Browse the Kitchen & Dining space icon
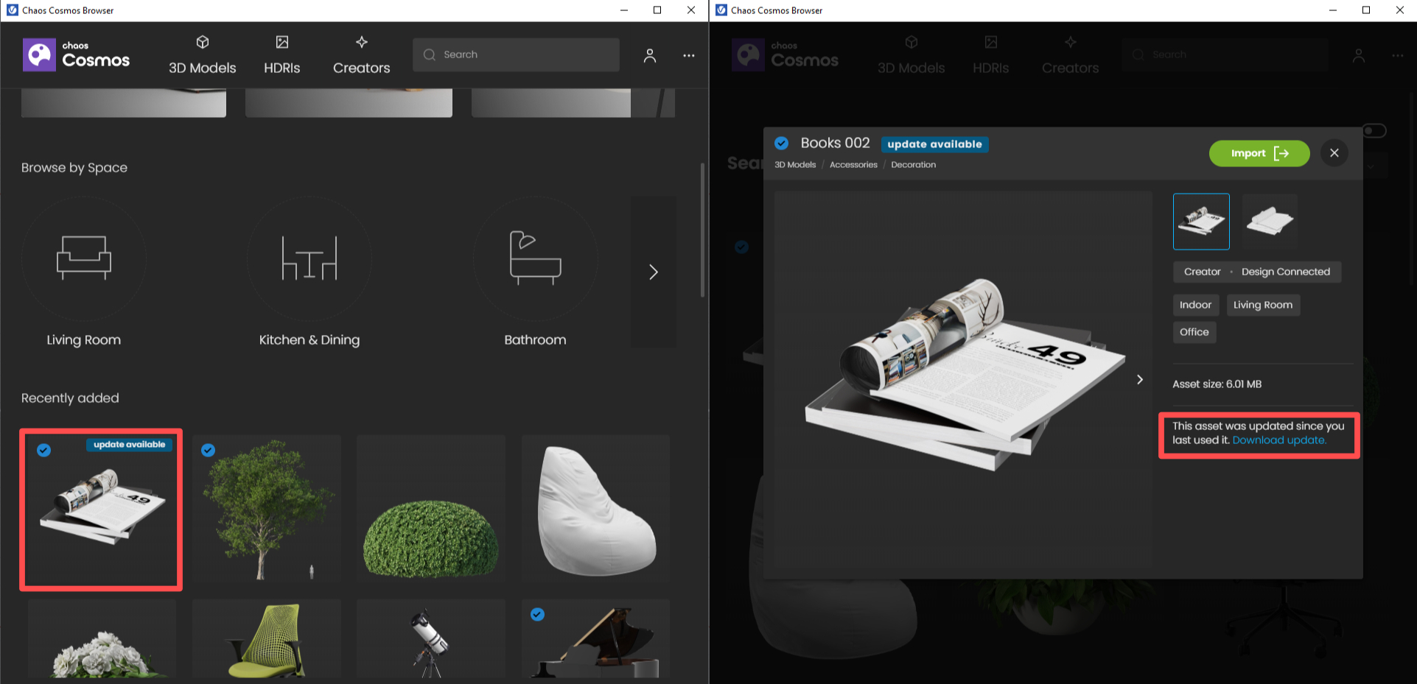This screenshot has height=684, width=1417. (x=309, y=258)
